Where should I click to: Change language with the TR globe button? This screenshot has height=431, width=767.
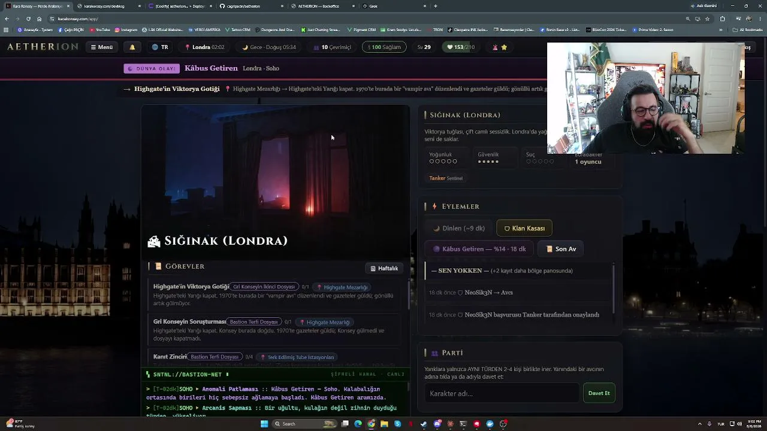click(160, 47)
